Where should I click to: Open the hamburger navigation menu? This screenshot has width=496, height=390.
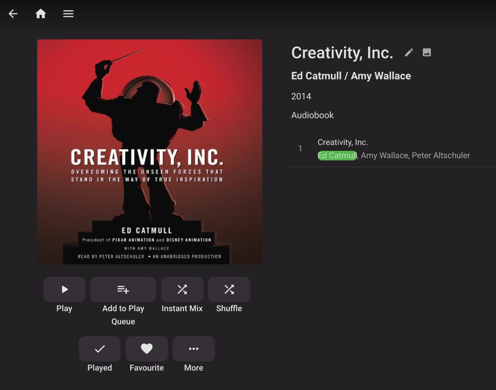coord(68,14)
